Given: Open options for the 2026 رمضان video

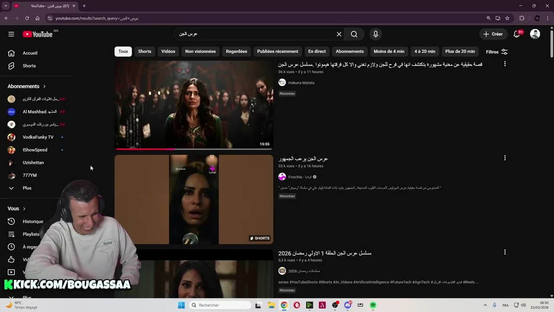Looking at the screenshot, I should coord(505,252).
